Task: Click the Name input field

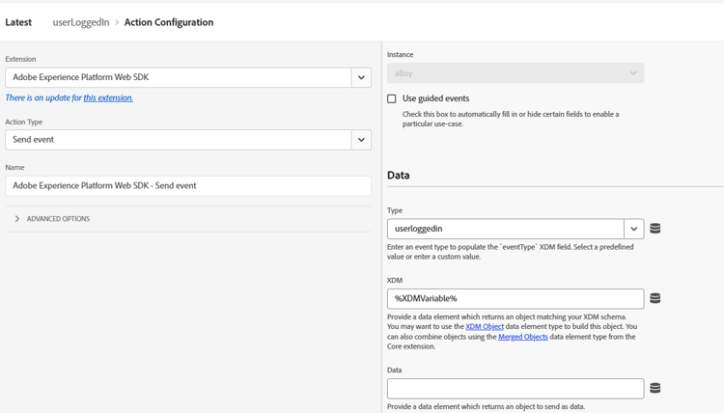Action: (187, 185)
